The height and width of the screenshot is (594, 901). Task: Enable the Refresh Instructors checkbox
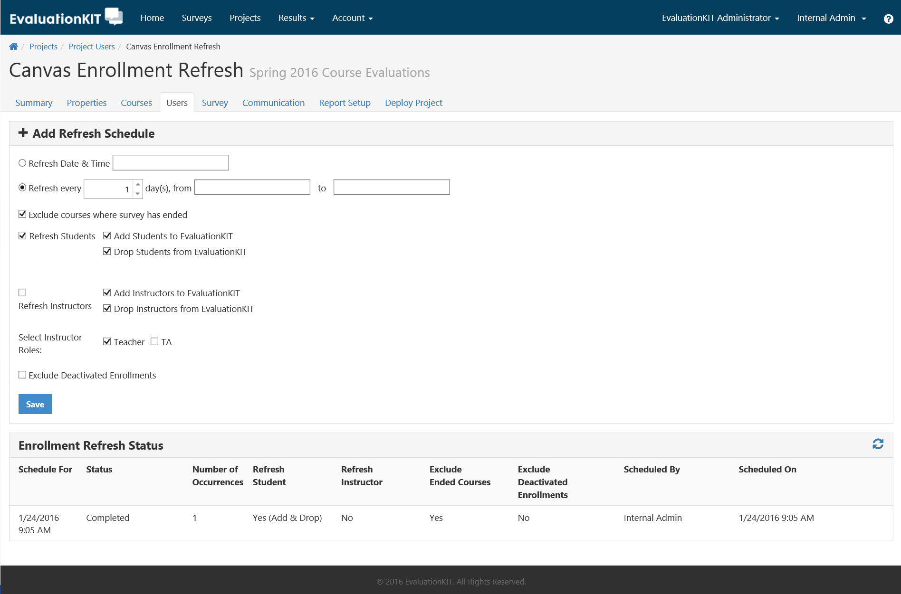(22, 292)
